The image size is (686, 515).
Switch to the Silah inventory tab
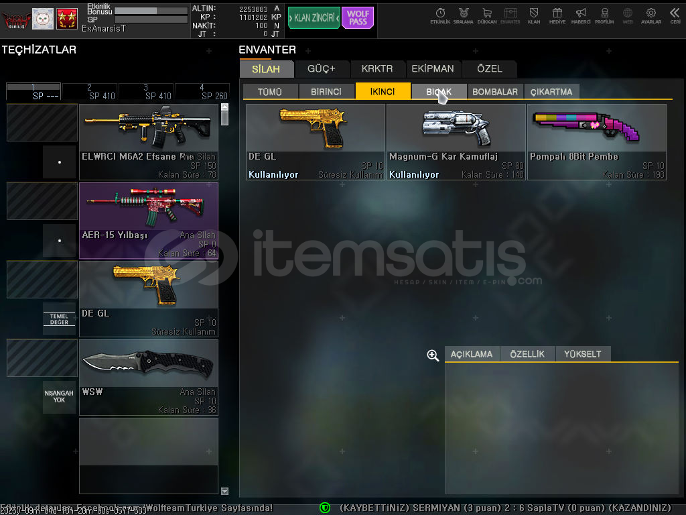pyautogui.click(x=266, y=69)
